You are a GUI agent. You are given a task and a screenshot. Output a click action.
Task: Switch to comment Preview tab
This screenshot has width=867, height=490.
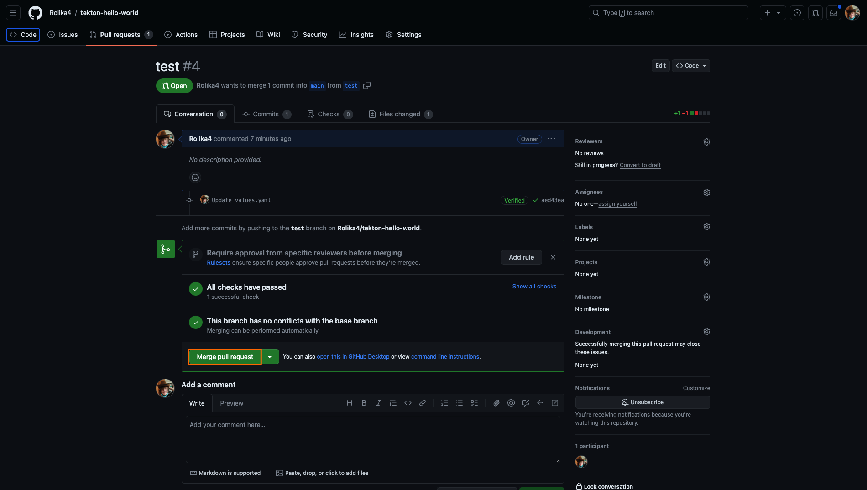point(232,403)
